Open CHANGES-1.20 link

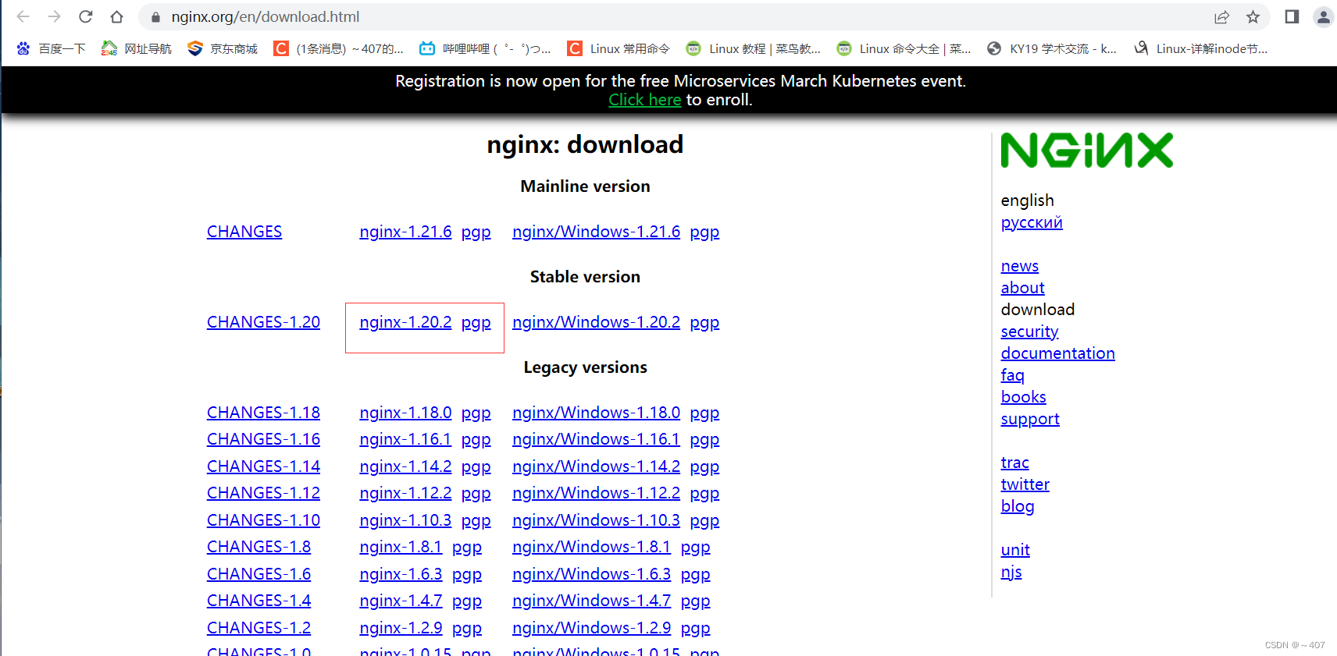tap(263, 322)
